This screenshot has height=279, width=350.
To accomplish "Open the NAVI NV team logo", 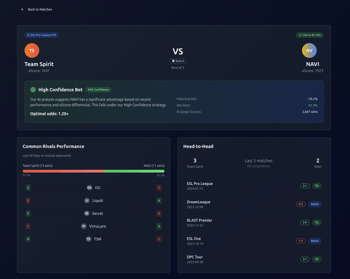I will 309,50.
